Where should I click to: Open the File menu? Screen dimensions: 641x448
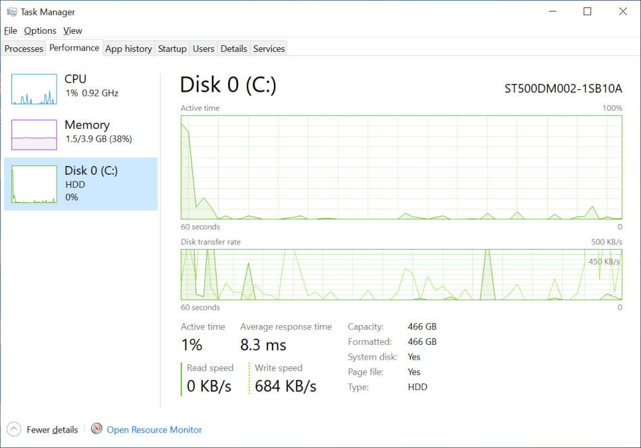click(10, 30)
